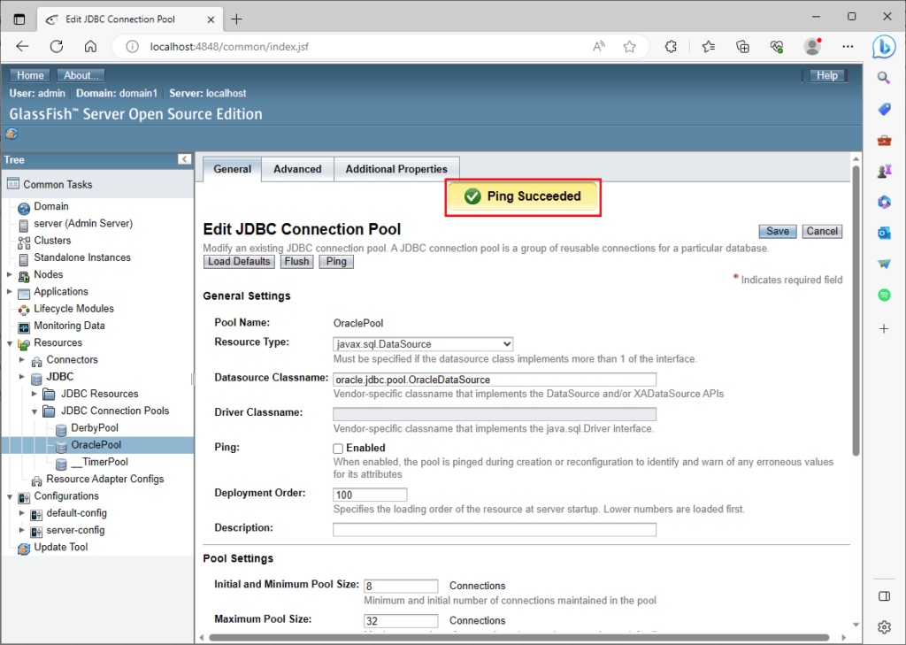Open the Additional Properties tab
This screenshot has width=906, height=645.
pyautogui.click(x=396, y=169)
